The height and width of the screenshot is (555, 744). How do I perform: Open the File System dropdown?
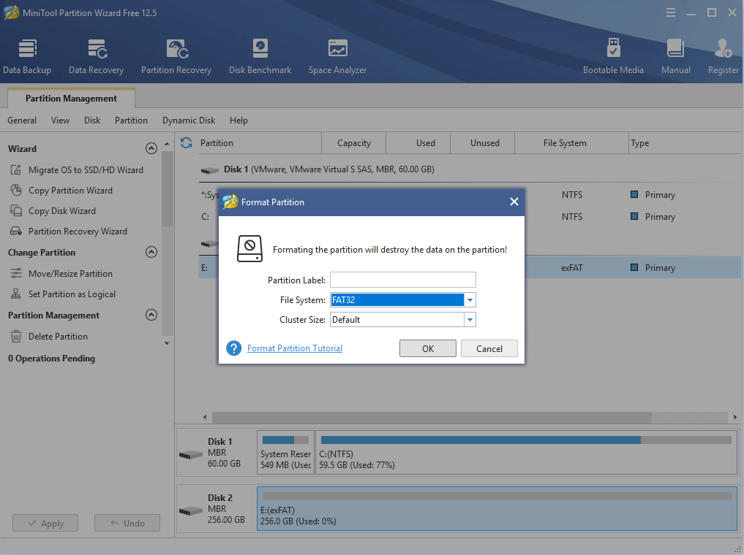click(470, 299)
